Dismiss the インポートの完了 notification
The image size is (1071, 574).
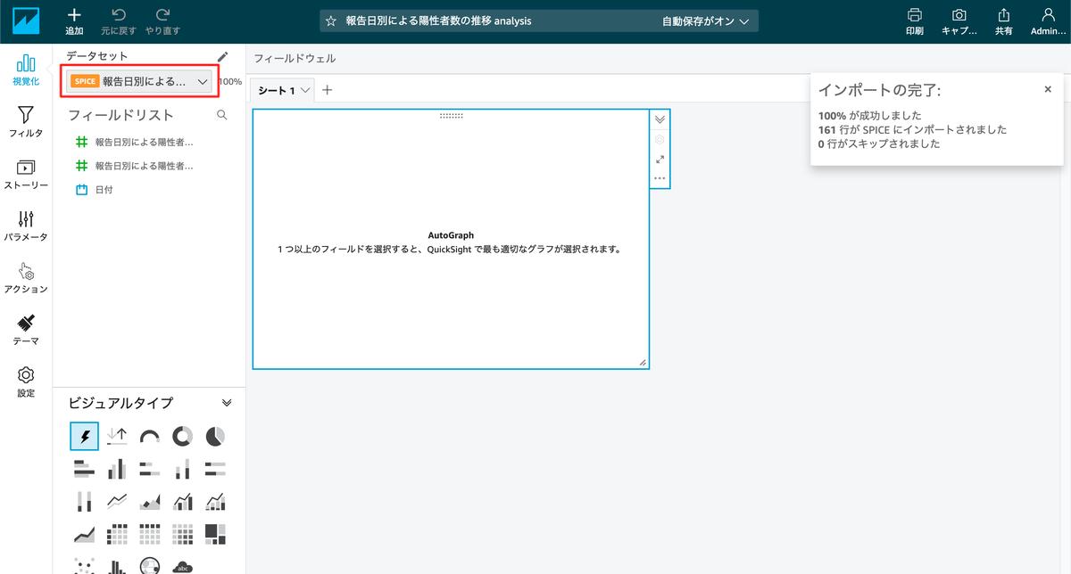click(x=1047, y=89)
